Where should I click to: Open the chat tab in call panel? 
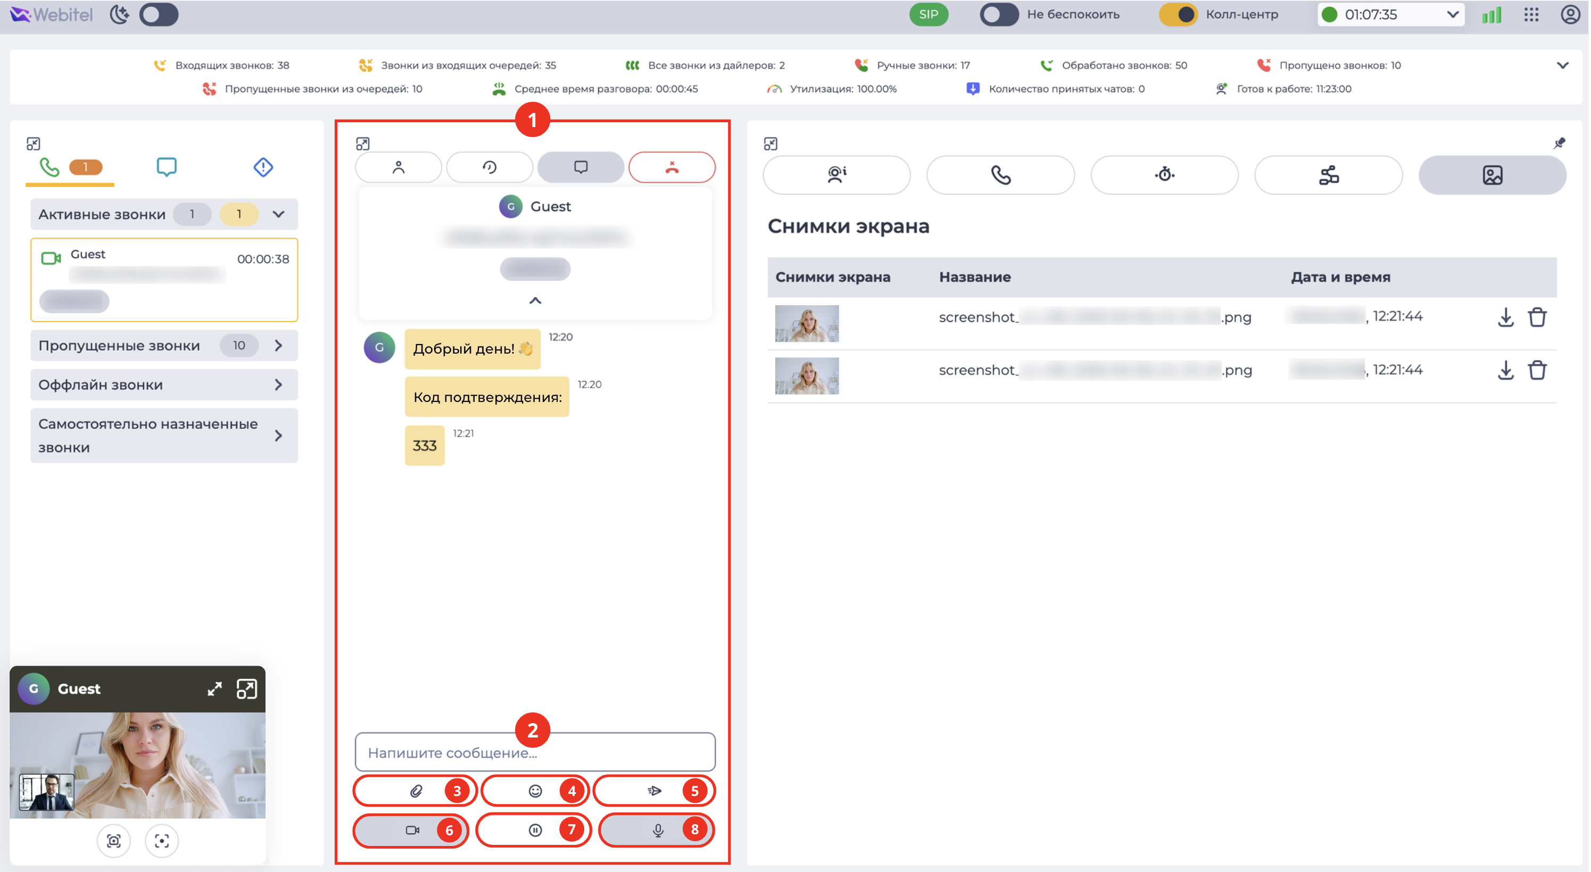(x=581, y=167)
